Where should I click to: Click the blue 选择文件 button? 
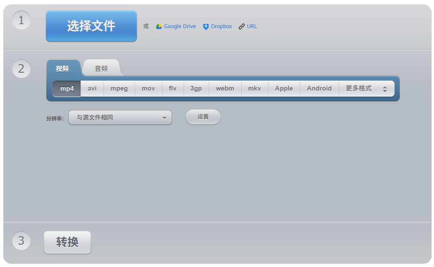tap(91, 26)
